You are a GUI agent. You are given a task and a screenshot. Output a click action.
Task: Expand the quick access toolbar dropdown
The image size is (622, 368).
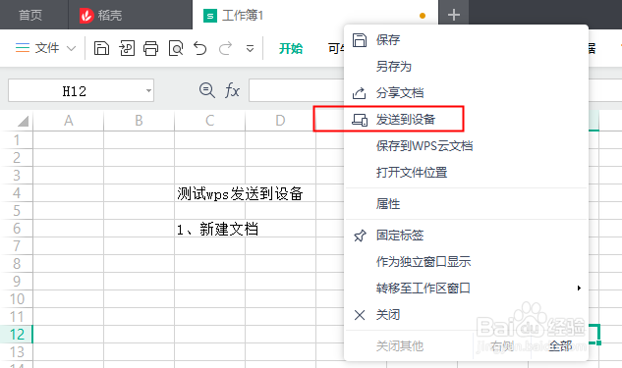click(250, 49)
